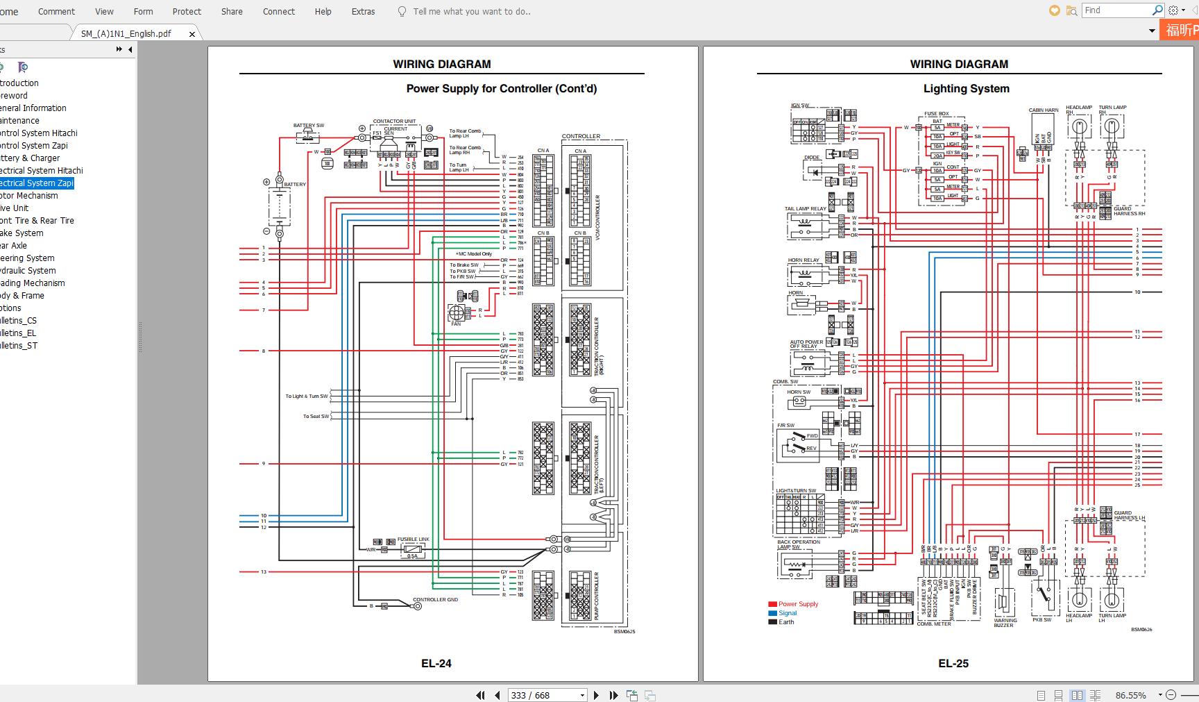
Task: Switch to continuous facing page view
Action: (1095, 695)
